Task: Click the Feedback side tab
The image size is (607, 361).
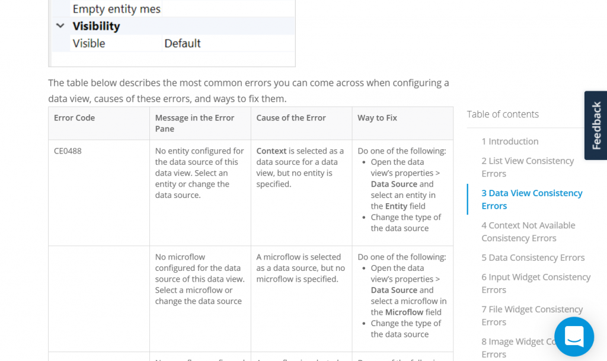Action: coord(596,125)
